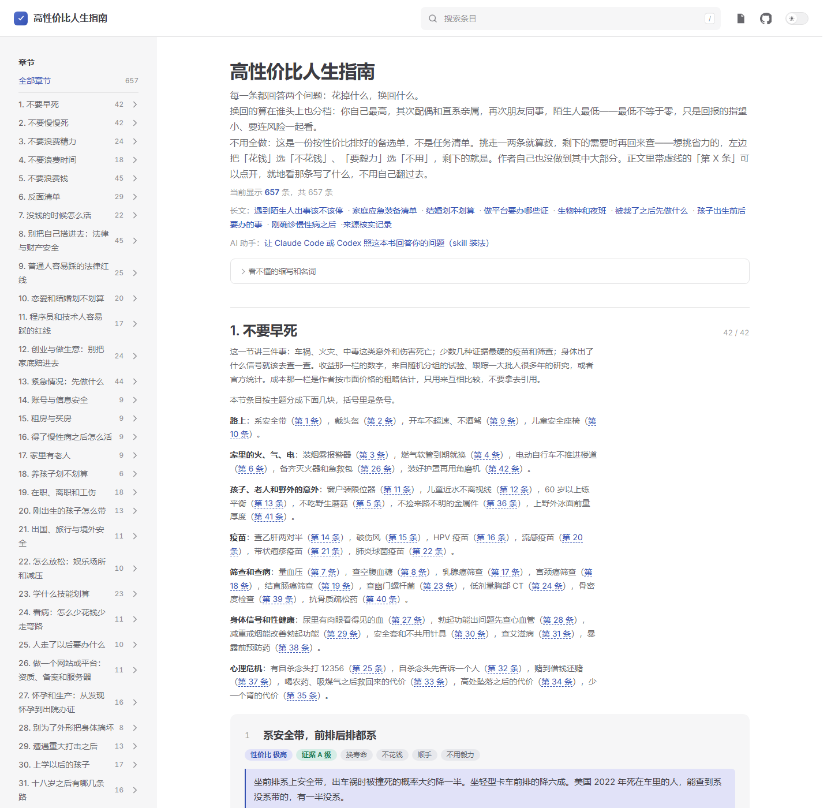Expand chevron for 30. 上学以后的孩子
Image resolution: width=831 pixels, height=808 pixels.
click(x=135, y=765)
